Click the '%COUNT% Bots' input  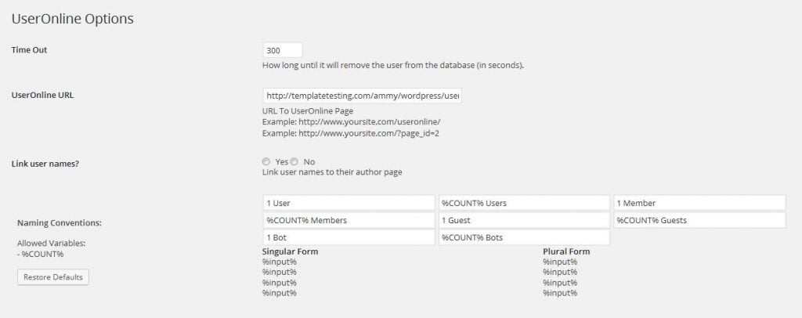524,237
